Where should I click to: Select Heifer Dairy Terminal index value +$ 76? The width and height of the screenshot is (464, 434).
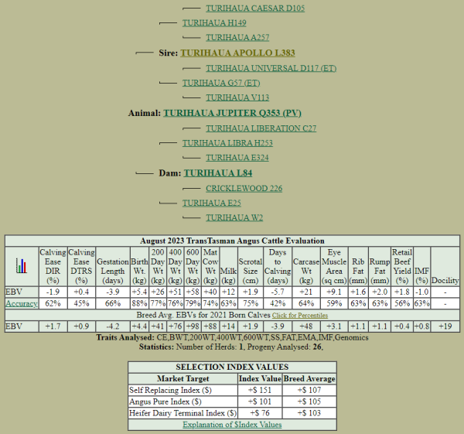[x=260, y=413]
